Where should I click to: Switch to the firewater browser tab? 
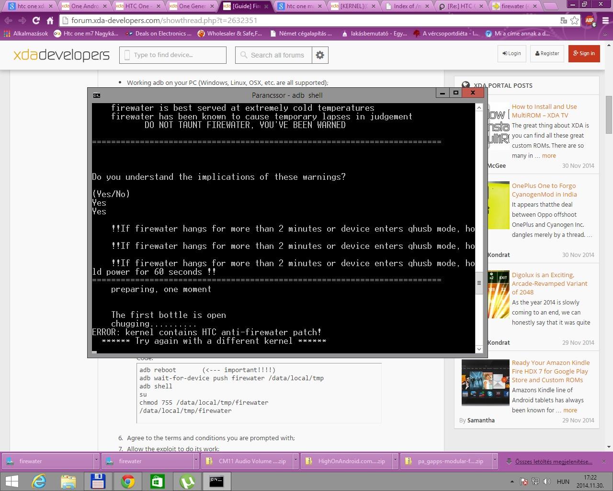(515, 6)
